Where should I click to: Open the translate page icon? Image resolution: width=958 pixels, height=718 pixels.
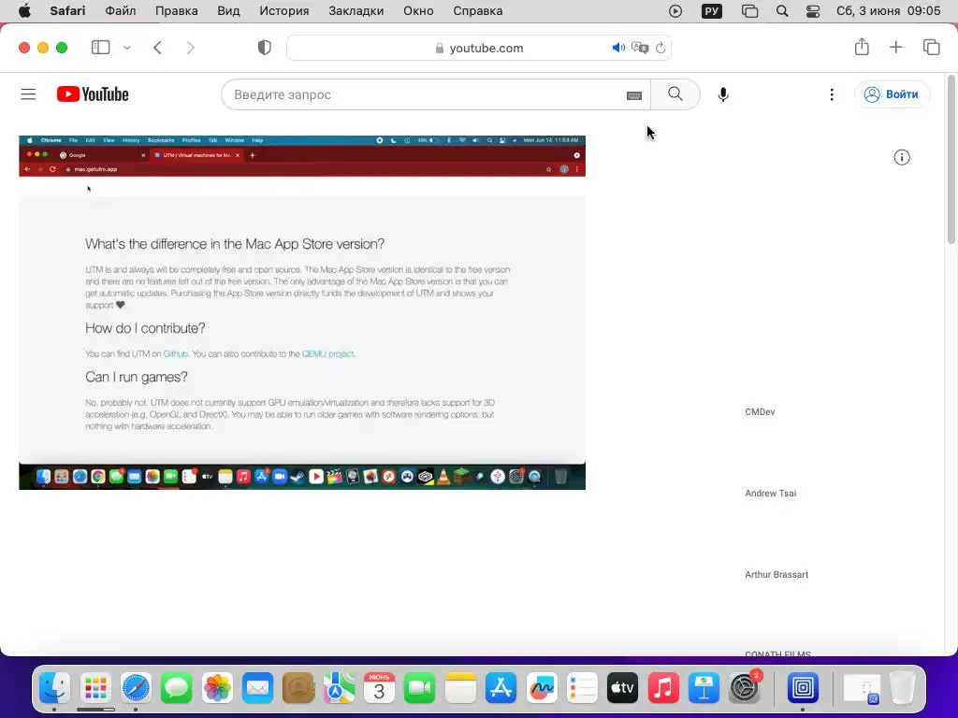(x=640, y=48)
